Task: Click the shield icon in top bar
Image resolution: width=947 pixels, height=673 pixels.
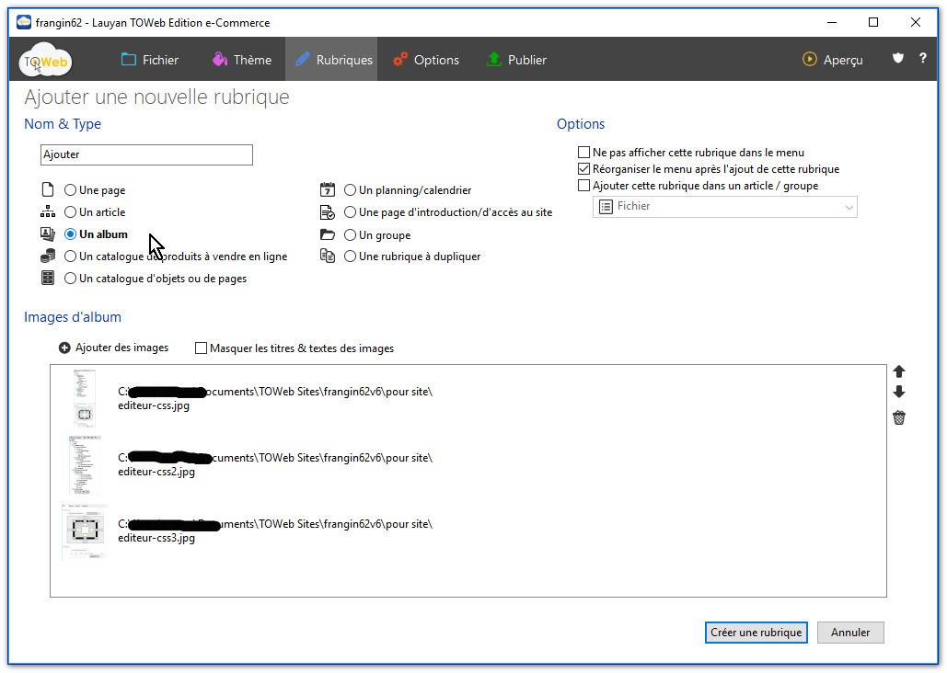Action: (x=898, y=59)
